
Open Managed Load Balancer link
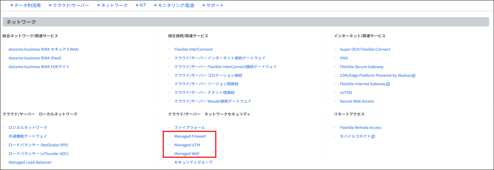[30, 162]
